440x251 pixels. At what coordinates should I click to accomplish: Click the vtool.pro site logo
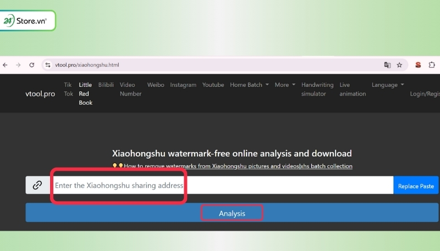(x=40, y=93)
